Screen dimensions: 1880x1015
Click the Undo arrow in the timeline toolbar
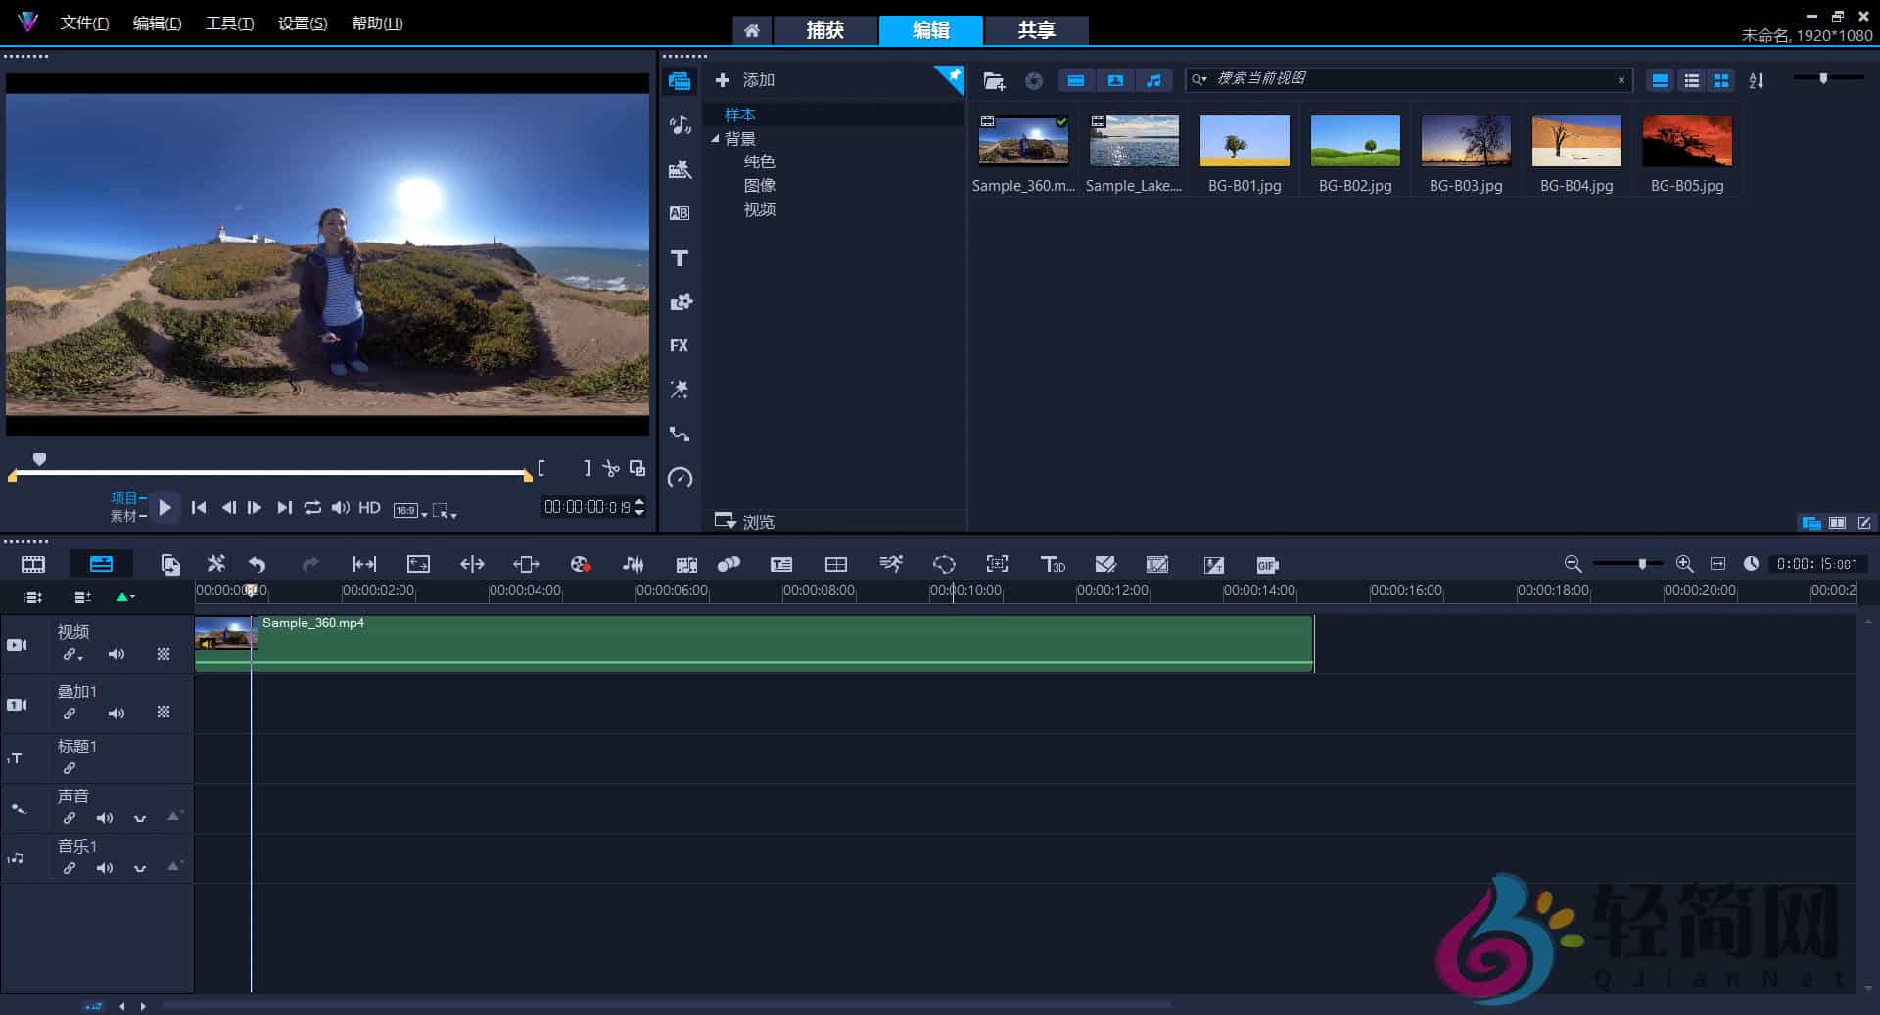click(x=257, y=564)
